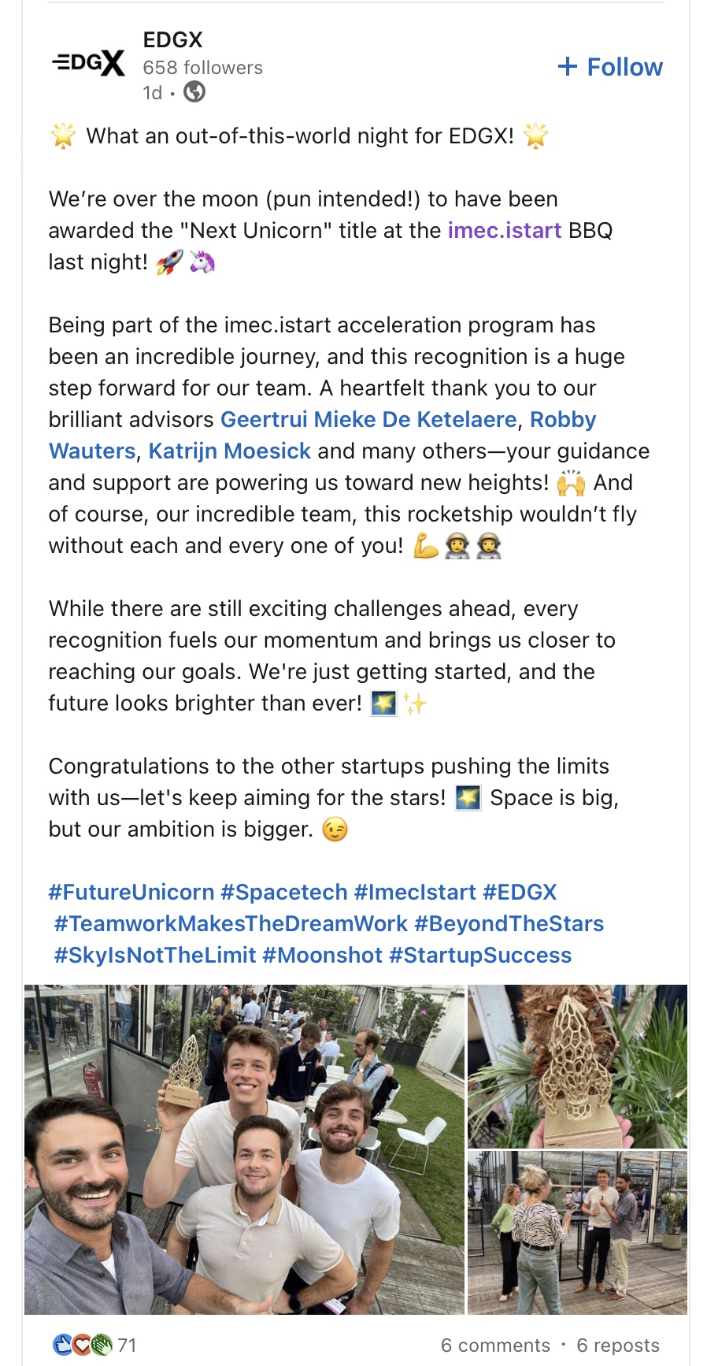
Task: Open the #Spacetech hashtag
Action: [x=284, y=892]
